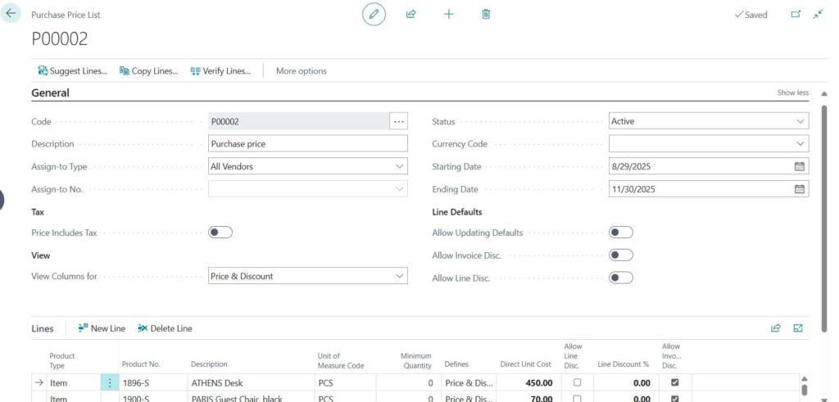Open the View Columns for dropdown

399,276
